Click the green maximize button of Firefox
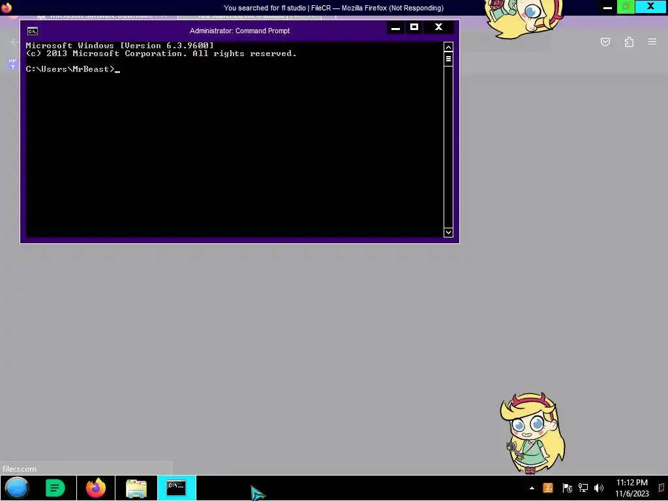This screenshot has width=668, height=501. pos(626,7)
